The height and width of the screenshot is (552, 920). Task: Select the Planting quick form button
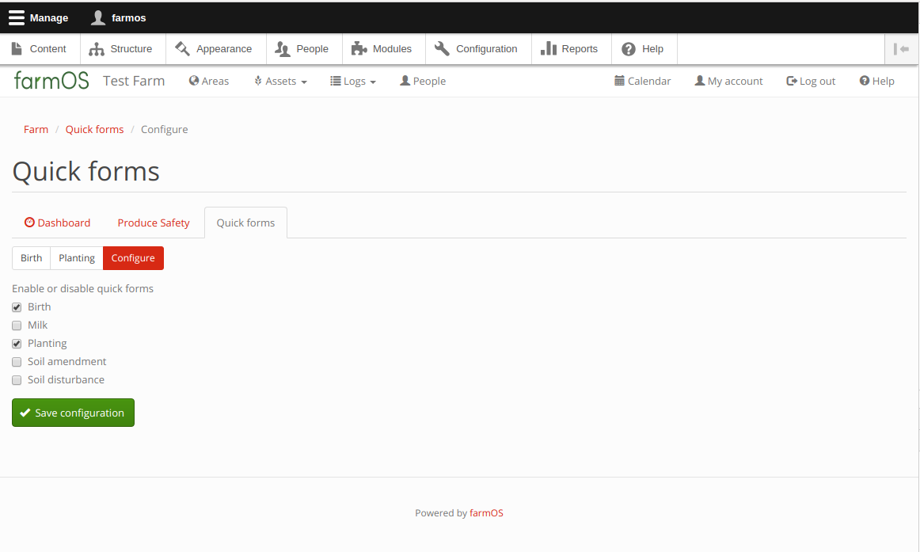(x=77, y=258)
